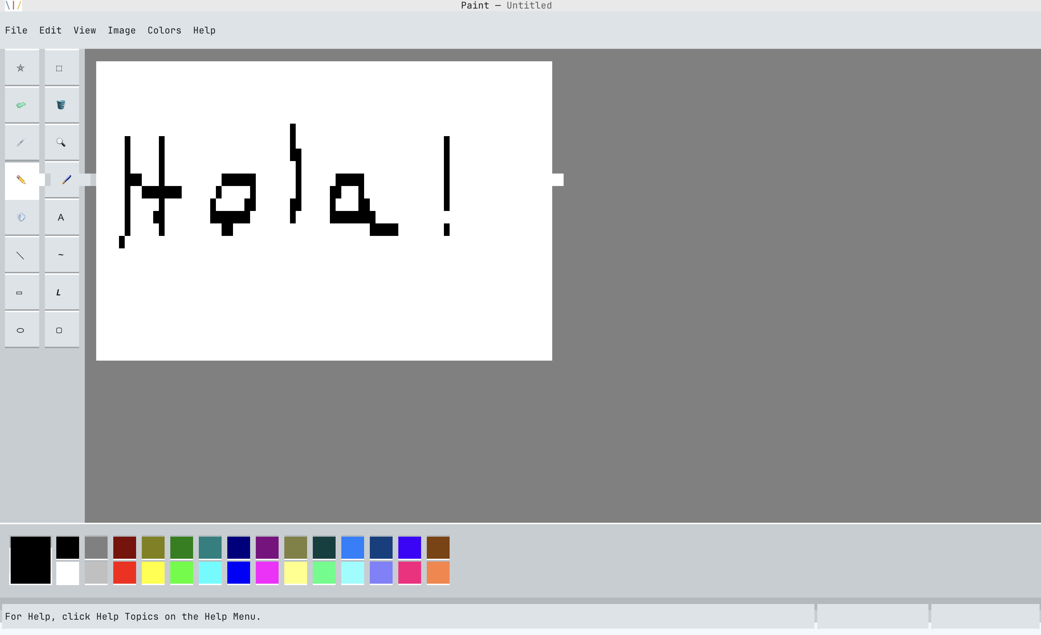
Task: Select the Pencil tool
Action: 21,180
